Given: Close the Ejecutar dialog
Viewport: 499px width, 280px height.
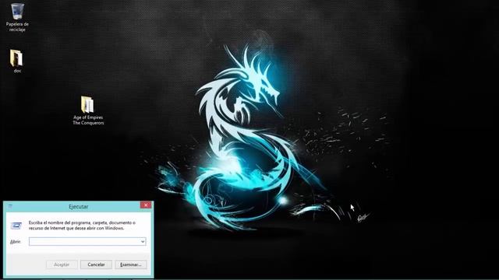Looking at the screenshot, I should (146, 205).
